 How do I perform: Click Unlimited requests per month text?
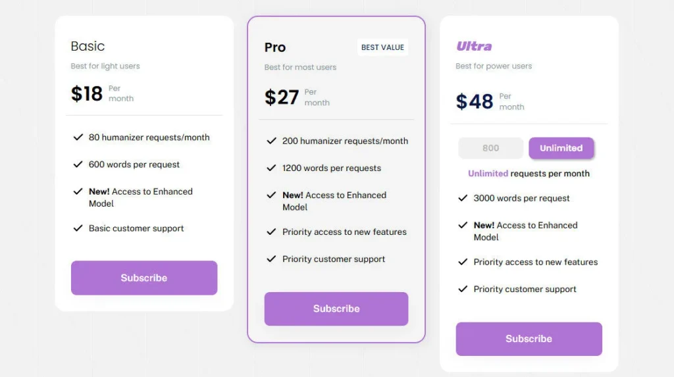[529, 174]
